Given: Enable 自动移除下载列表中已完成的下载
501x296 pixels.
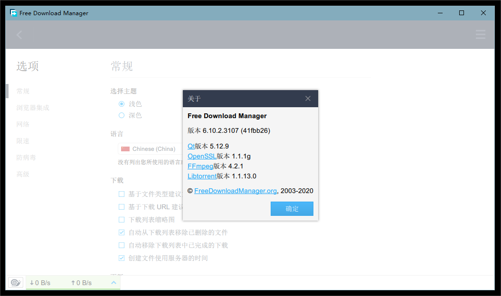Looking at the screenshot, I should point(122,245).
